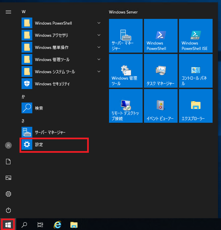Expand the Windows システム ツール folder chevron

(x=99, y=71)
